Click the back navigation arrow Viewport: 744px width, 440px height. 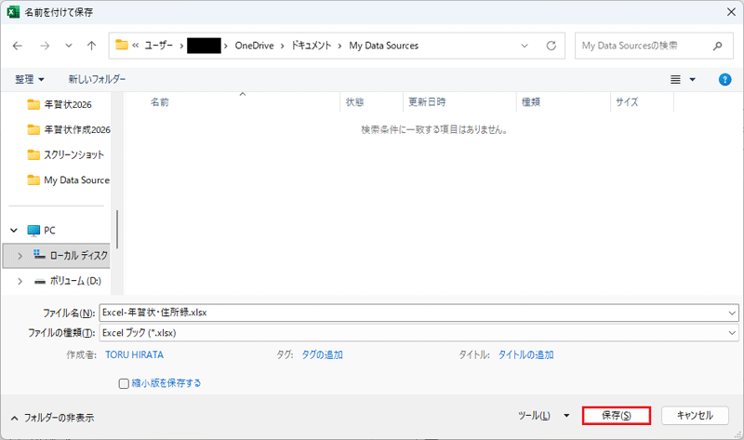coord(17,46)
